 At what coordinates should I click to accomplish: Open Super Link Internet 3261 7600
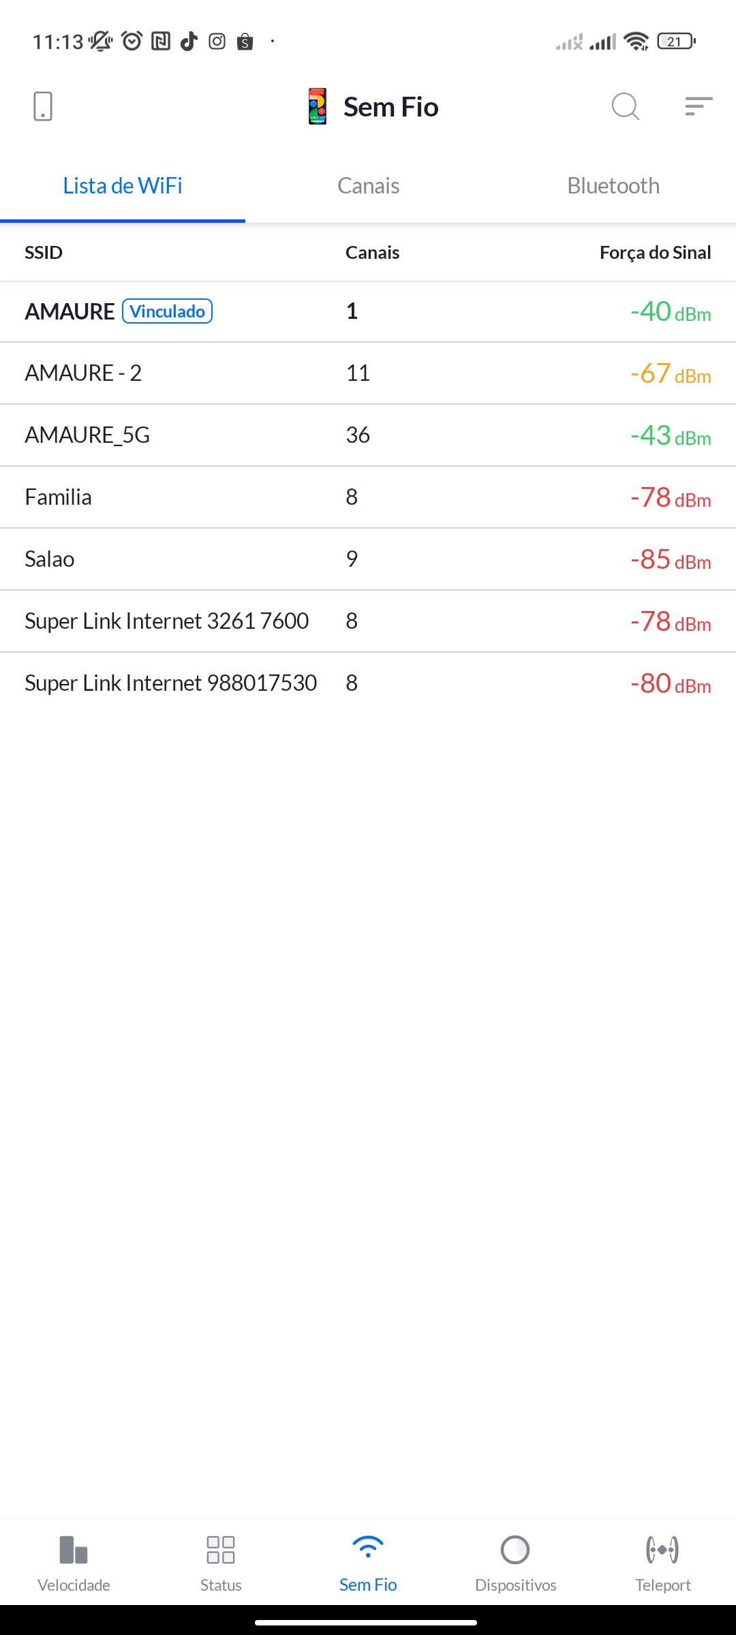(368, 621)
